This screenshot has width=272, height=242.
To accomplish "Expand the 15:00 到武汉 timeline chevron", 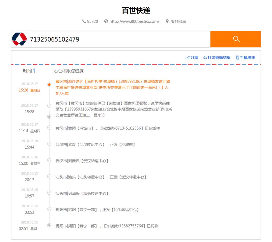I will pos(49,160).
